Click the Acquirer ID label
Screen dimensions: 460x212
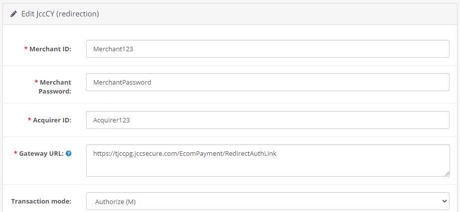coord(52,120)
